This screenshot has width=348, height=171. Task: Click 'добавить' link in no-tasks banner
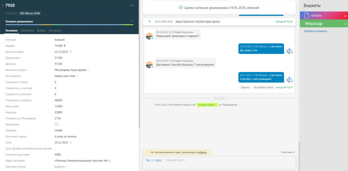(x=202, y=152)
